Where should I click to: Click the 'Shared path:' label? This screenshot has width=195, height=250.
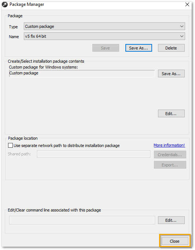19,154
